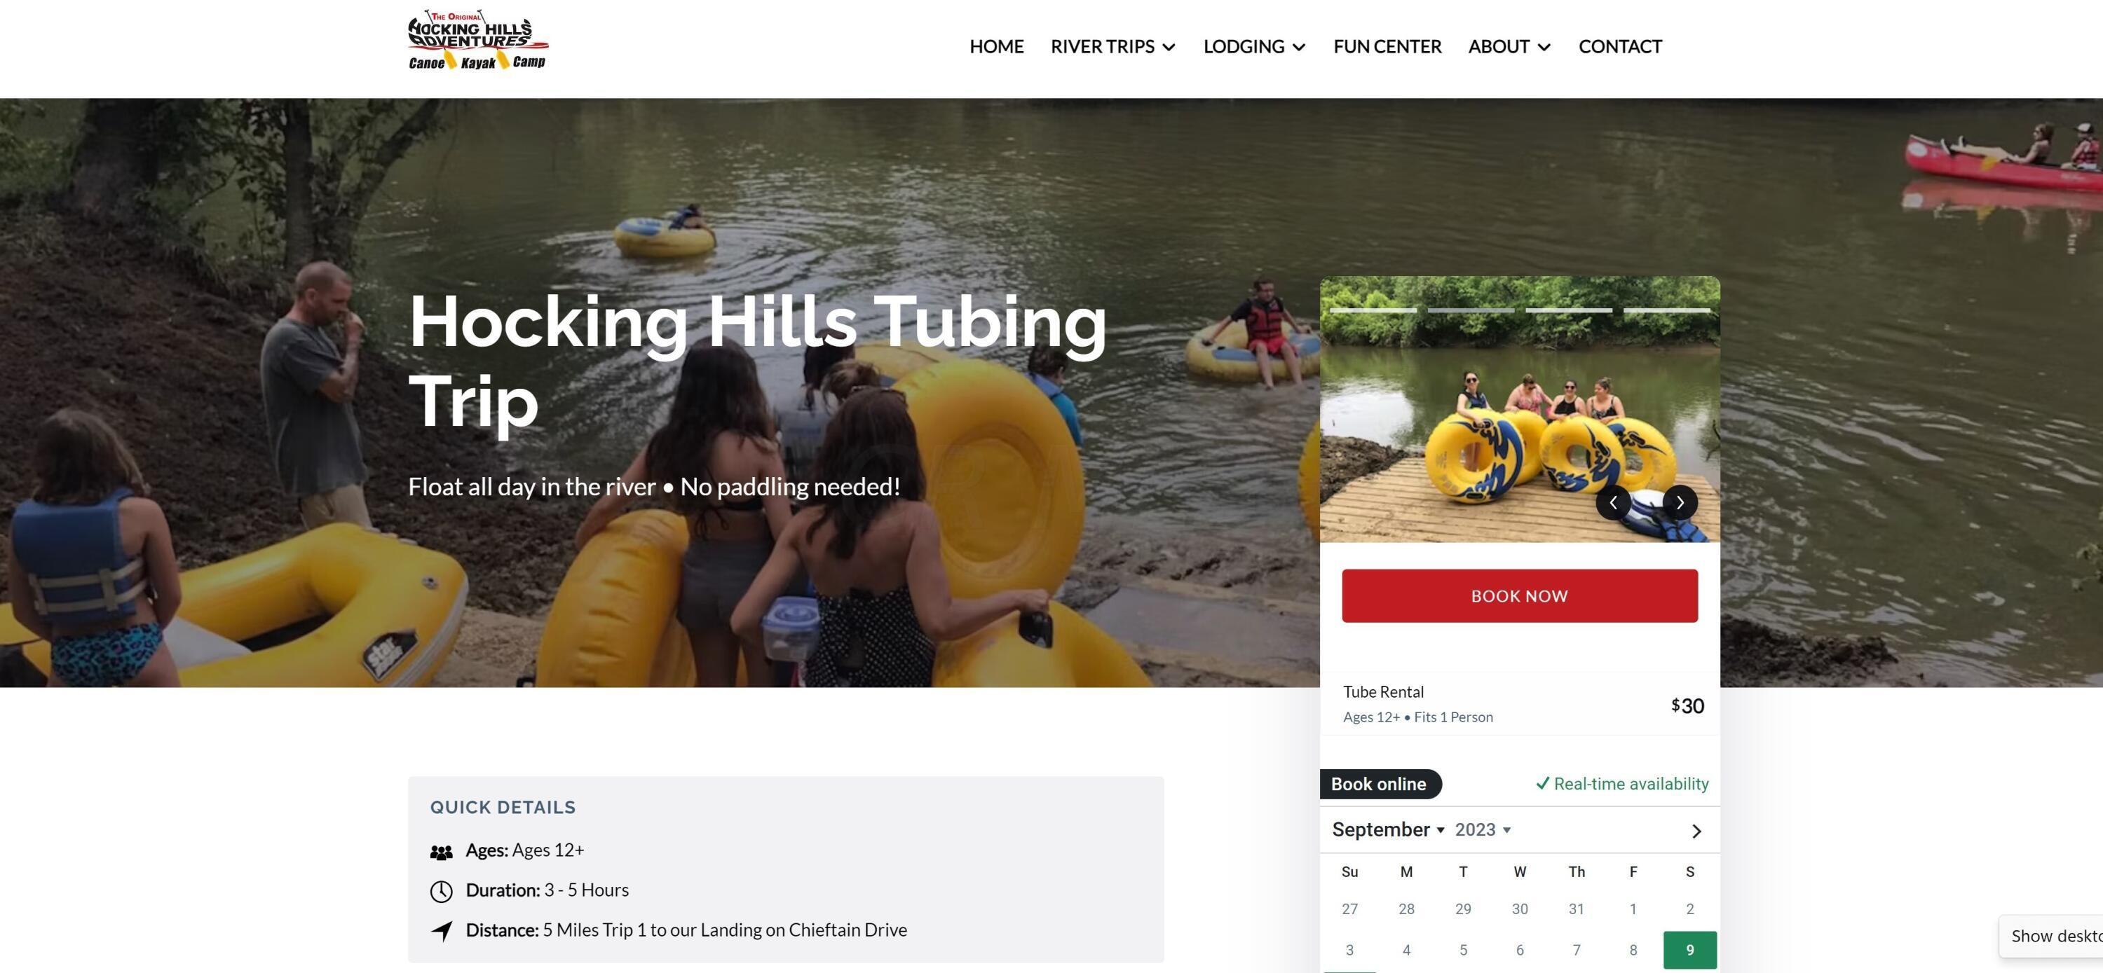Click the Duration clock icon
This screenshot has width=2103, height=973.
[x=441, y=892]
